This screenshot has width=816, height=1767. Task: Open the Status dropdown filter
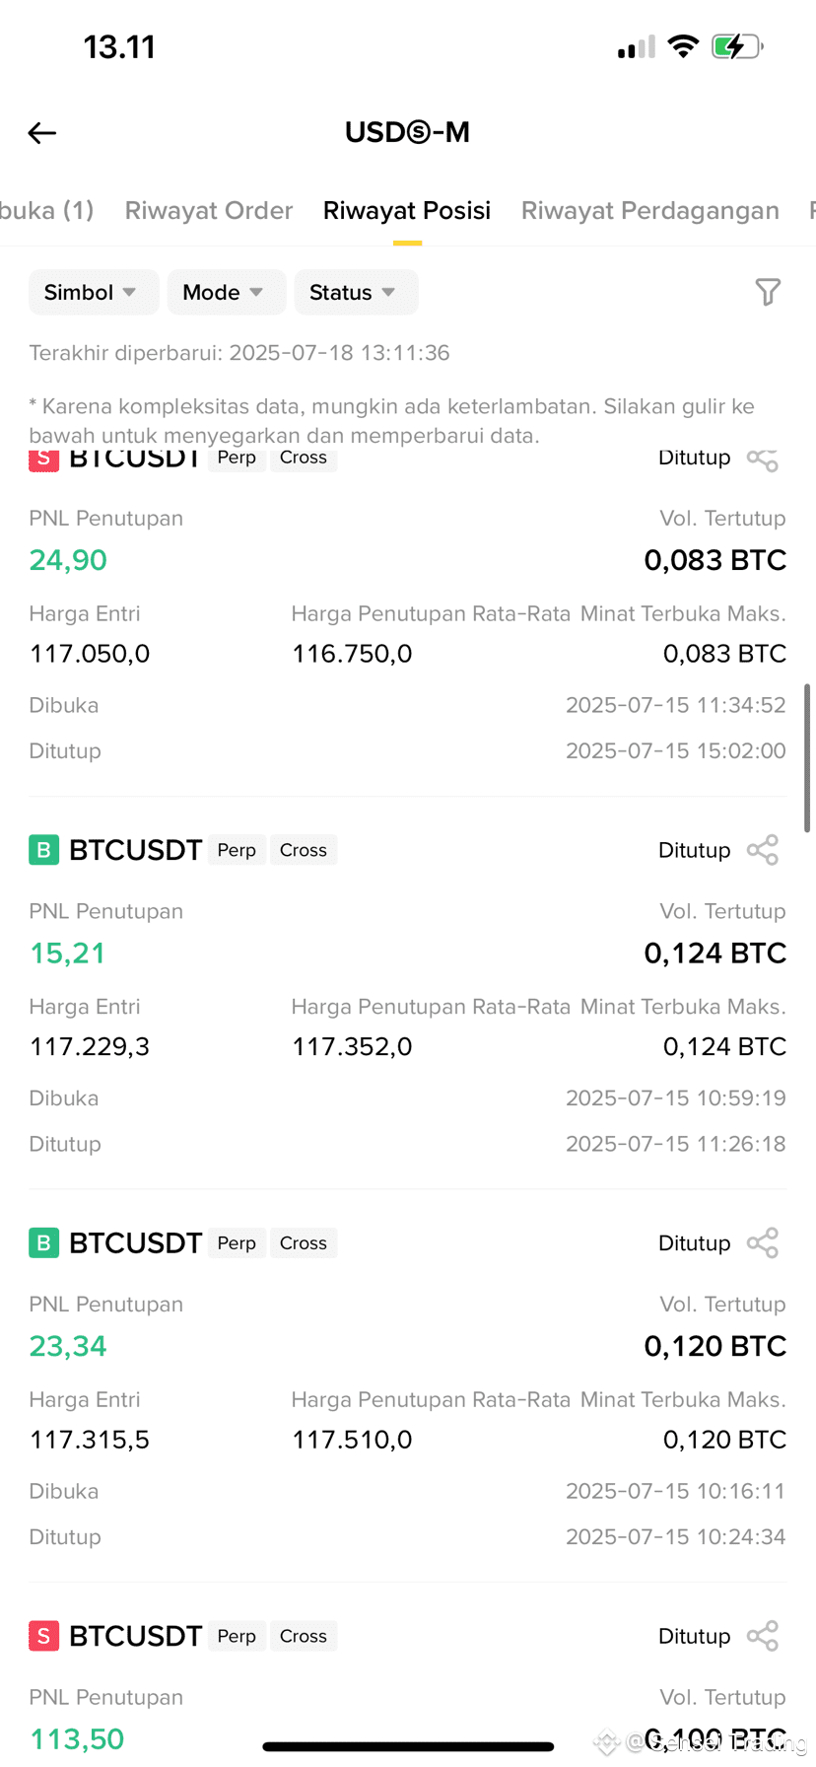356,292
